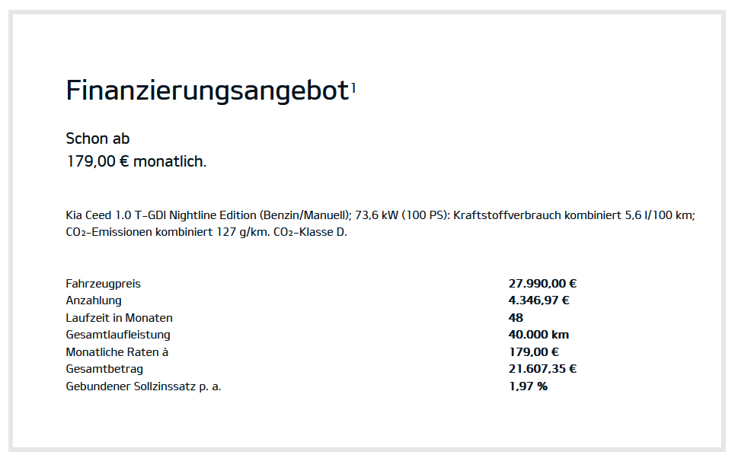Viewport: 735px width, 461px height.
Task: Select the 'Schon ab' text line
Action: [97, 138]
